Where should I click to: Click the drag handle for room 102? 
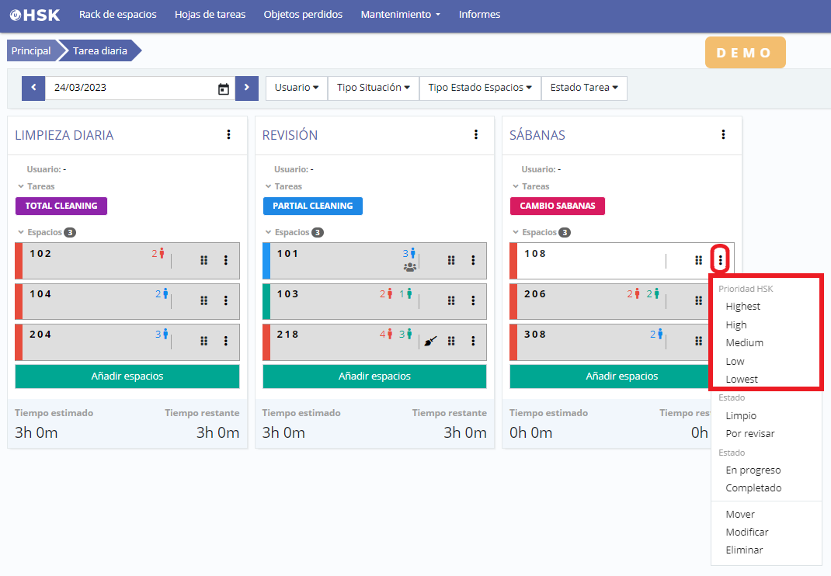(204, 260)
